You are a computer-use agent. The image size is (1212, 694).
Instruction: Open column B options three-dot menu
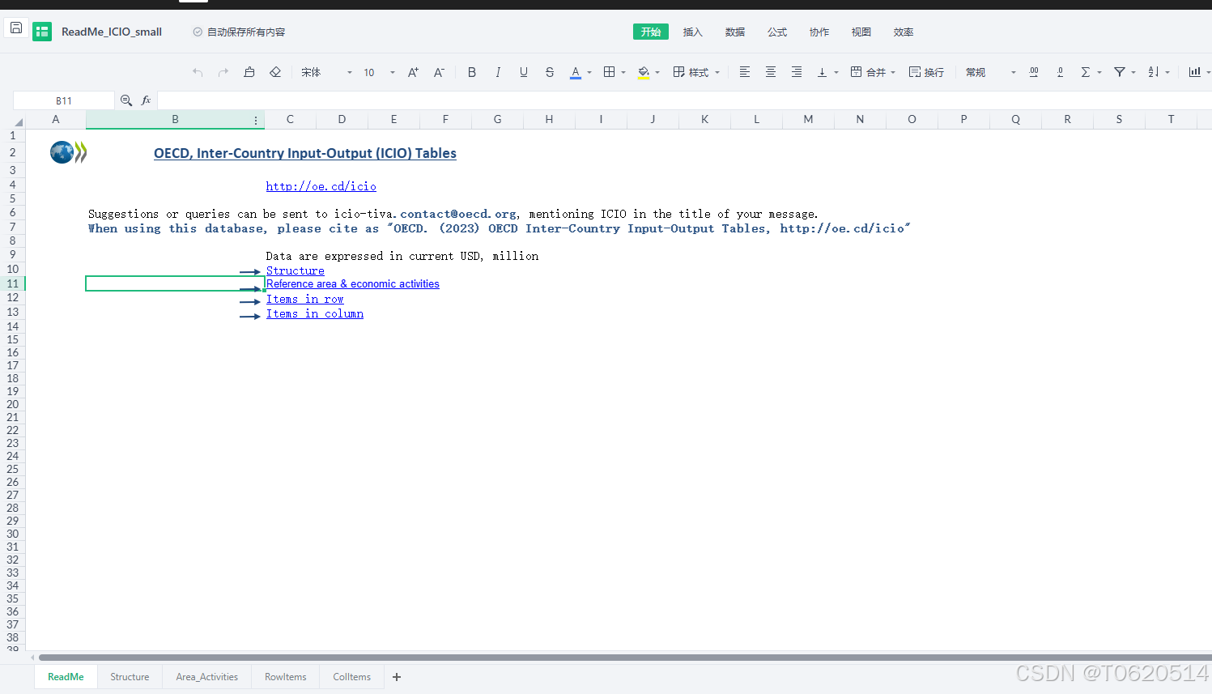tap(256, 120)
